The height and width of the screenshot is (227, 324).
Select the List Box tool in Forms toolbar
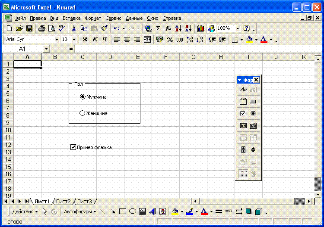tap(243, 126)
